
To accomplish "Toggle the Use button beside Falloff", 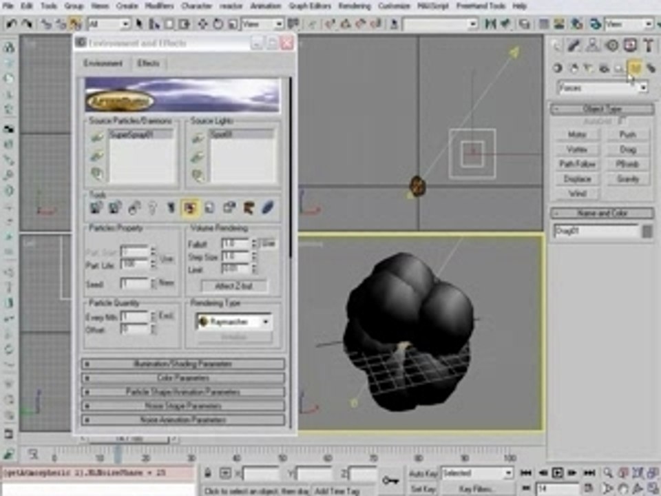I will [x=268, y=244].
